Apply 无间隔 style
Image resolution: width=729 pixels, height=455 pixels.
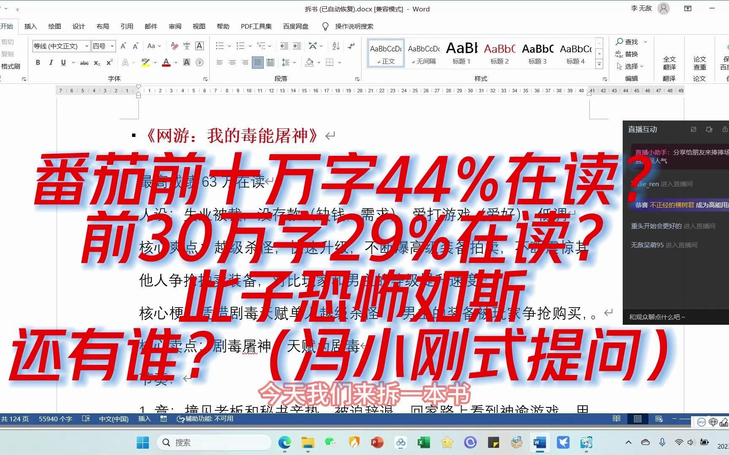tap(424, 53)
